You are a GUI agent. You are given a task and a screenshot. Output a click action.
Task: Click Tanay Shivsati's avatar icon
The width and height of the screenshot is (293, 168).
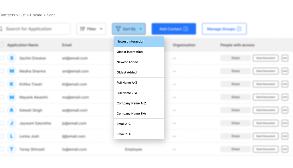point(11,149)
